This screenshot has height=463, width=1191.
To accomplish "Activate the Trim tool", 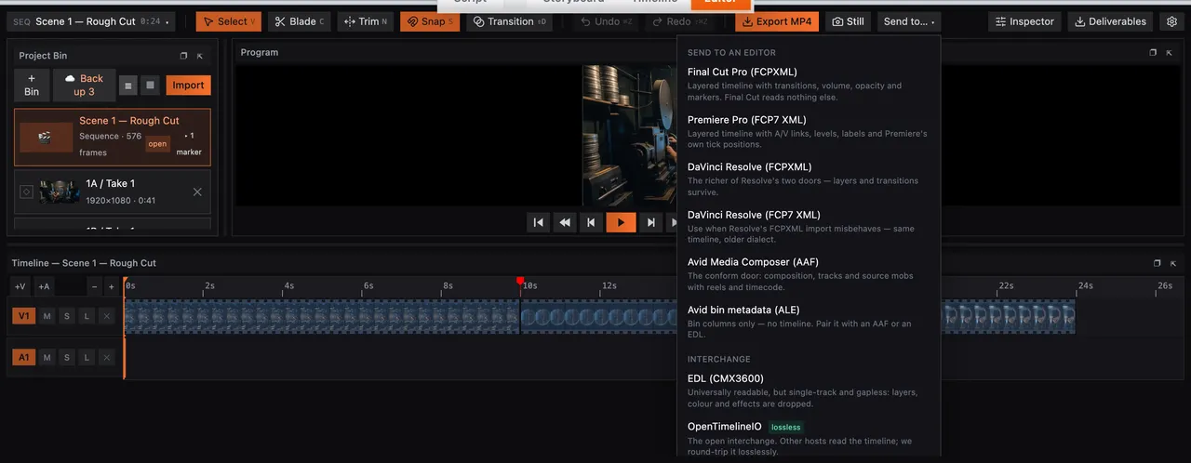I will point(365,21).
